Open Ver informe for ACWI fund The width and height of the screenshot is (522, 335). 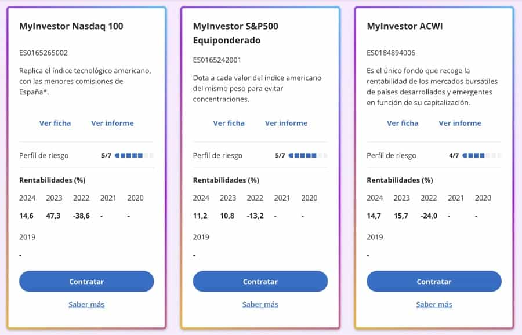460,123
